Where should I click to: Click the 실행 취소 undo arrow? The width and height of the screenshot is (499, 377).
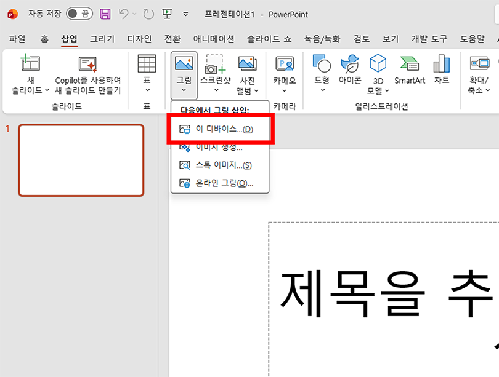click(124, 14)
